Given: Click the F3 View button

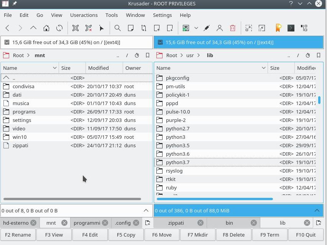Looking at the screenshot, I should click(54, 235).
